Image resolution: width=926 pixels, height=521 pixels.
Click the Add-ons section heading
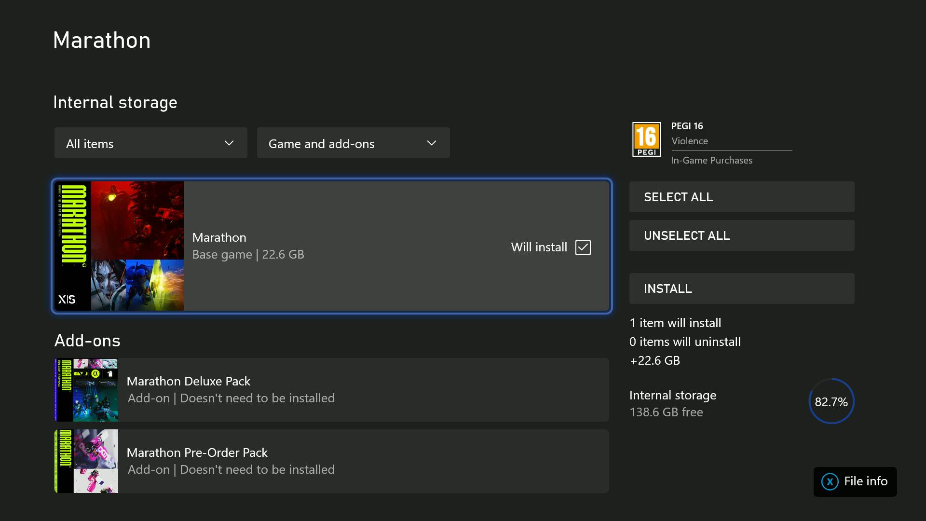coord(87,341)
